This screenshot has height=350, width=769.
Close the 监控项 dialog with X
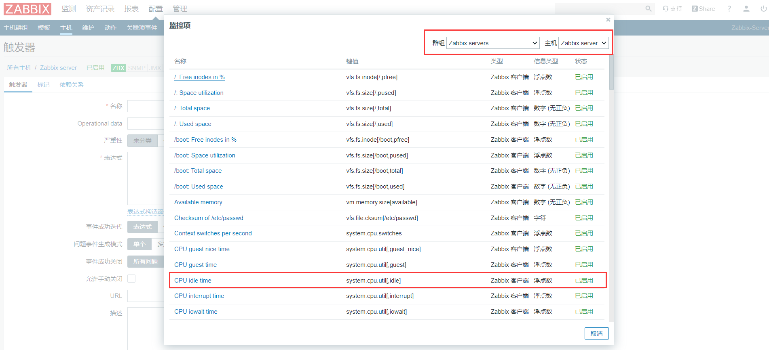point(608,19)
